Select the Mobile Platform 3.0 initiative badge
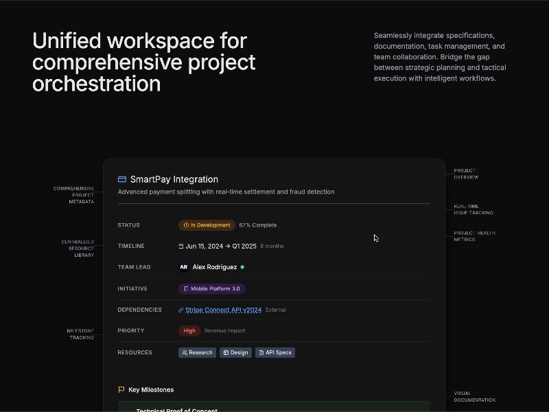 (211, 288)
